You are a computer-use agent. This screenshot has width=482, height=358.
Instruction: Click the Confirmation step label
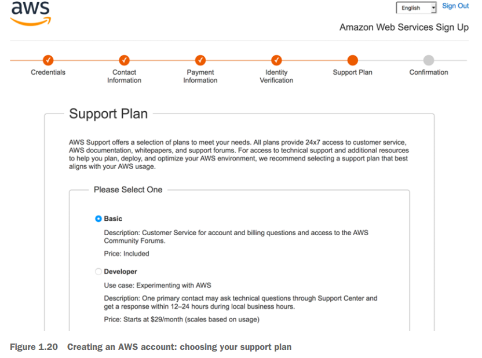pyautogui.click(x=429, y=72)
